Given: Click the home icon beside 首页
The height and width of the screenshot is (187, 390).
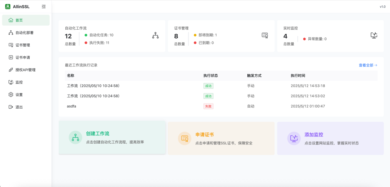Looking at the screenshot, I should 11,20.
